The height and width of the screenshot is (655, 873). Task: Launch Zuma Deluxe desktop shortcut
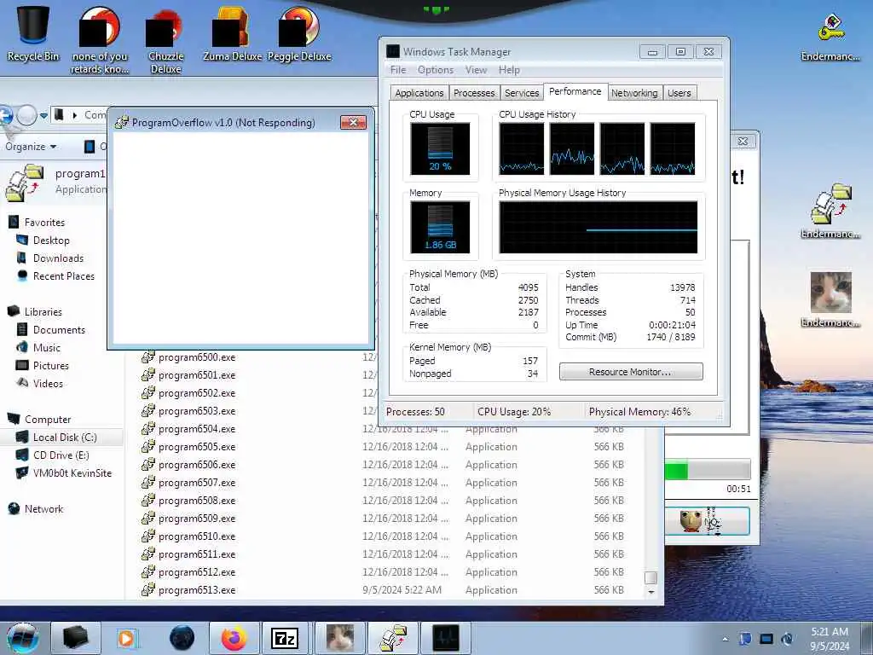coord(232,33)
